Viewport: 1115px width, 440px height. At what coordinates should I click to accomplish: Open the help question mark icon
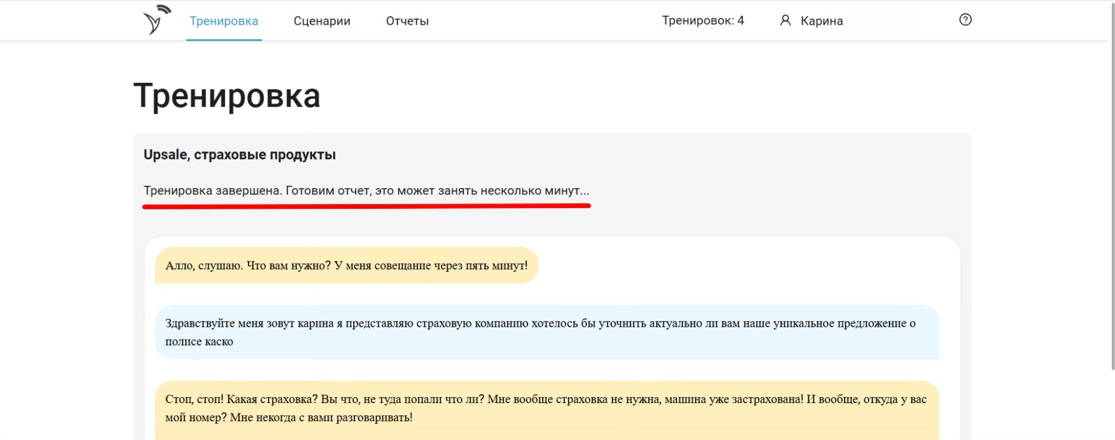(965, 20)
